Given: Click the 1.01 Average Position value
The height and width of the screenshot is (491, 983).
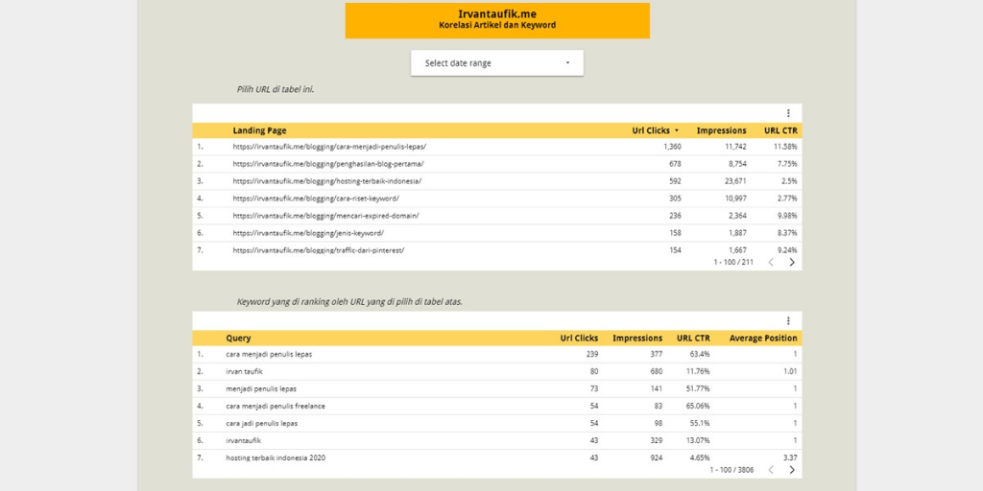Looking at the screenshot, I should click(790, 371).
